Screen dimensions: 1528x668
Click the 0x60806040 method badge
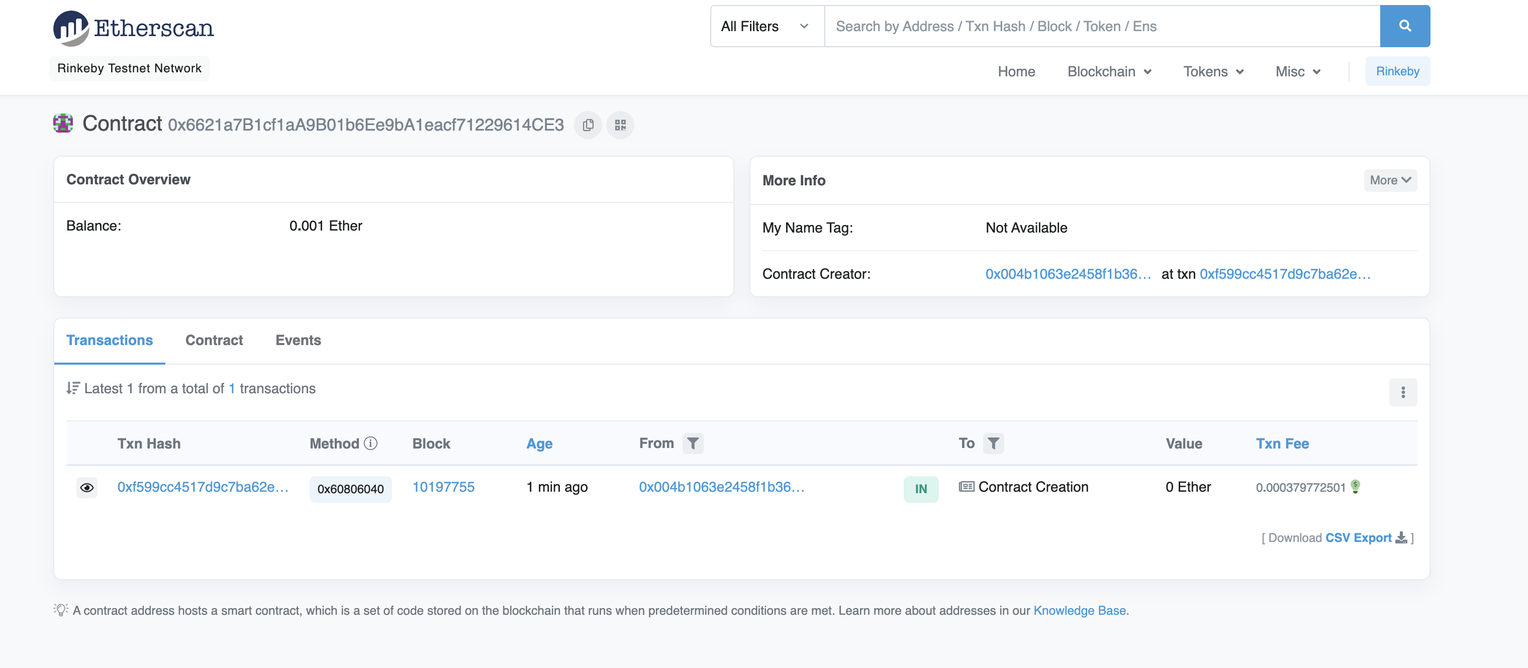(350, 489)
